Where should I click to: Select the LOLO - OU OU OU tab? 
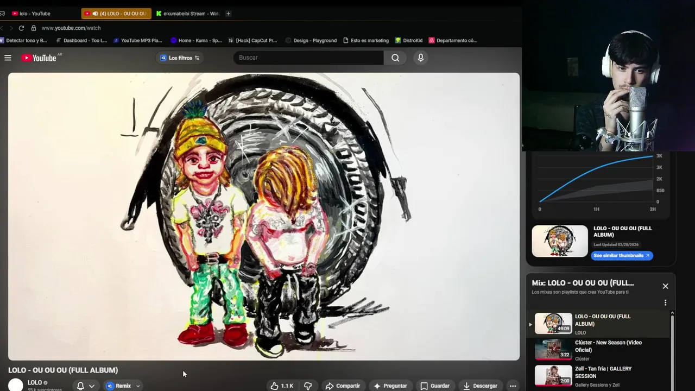[x=116, y=14]
